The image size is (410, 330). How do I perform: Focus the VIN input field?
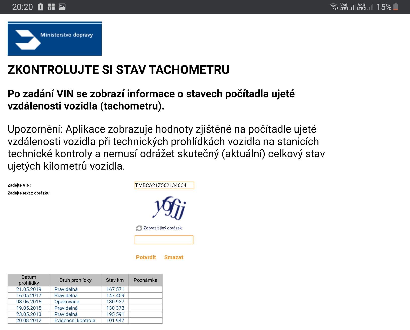click(x=164, y=185)
